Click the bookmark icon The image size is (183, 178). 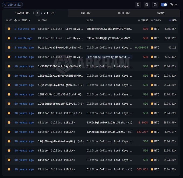coord(147,5)
